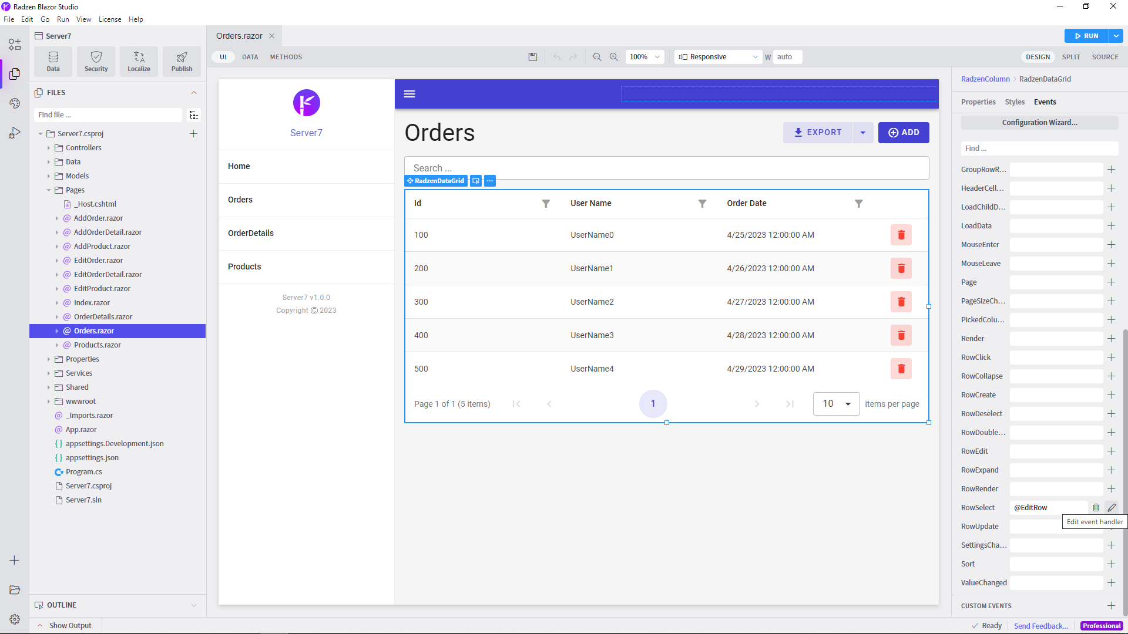Switch to SOURCE view mode
The height and width of the screenshot is (634, 1128).
pos(1104,57)
